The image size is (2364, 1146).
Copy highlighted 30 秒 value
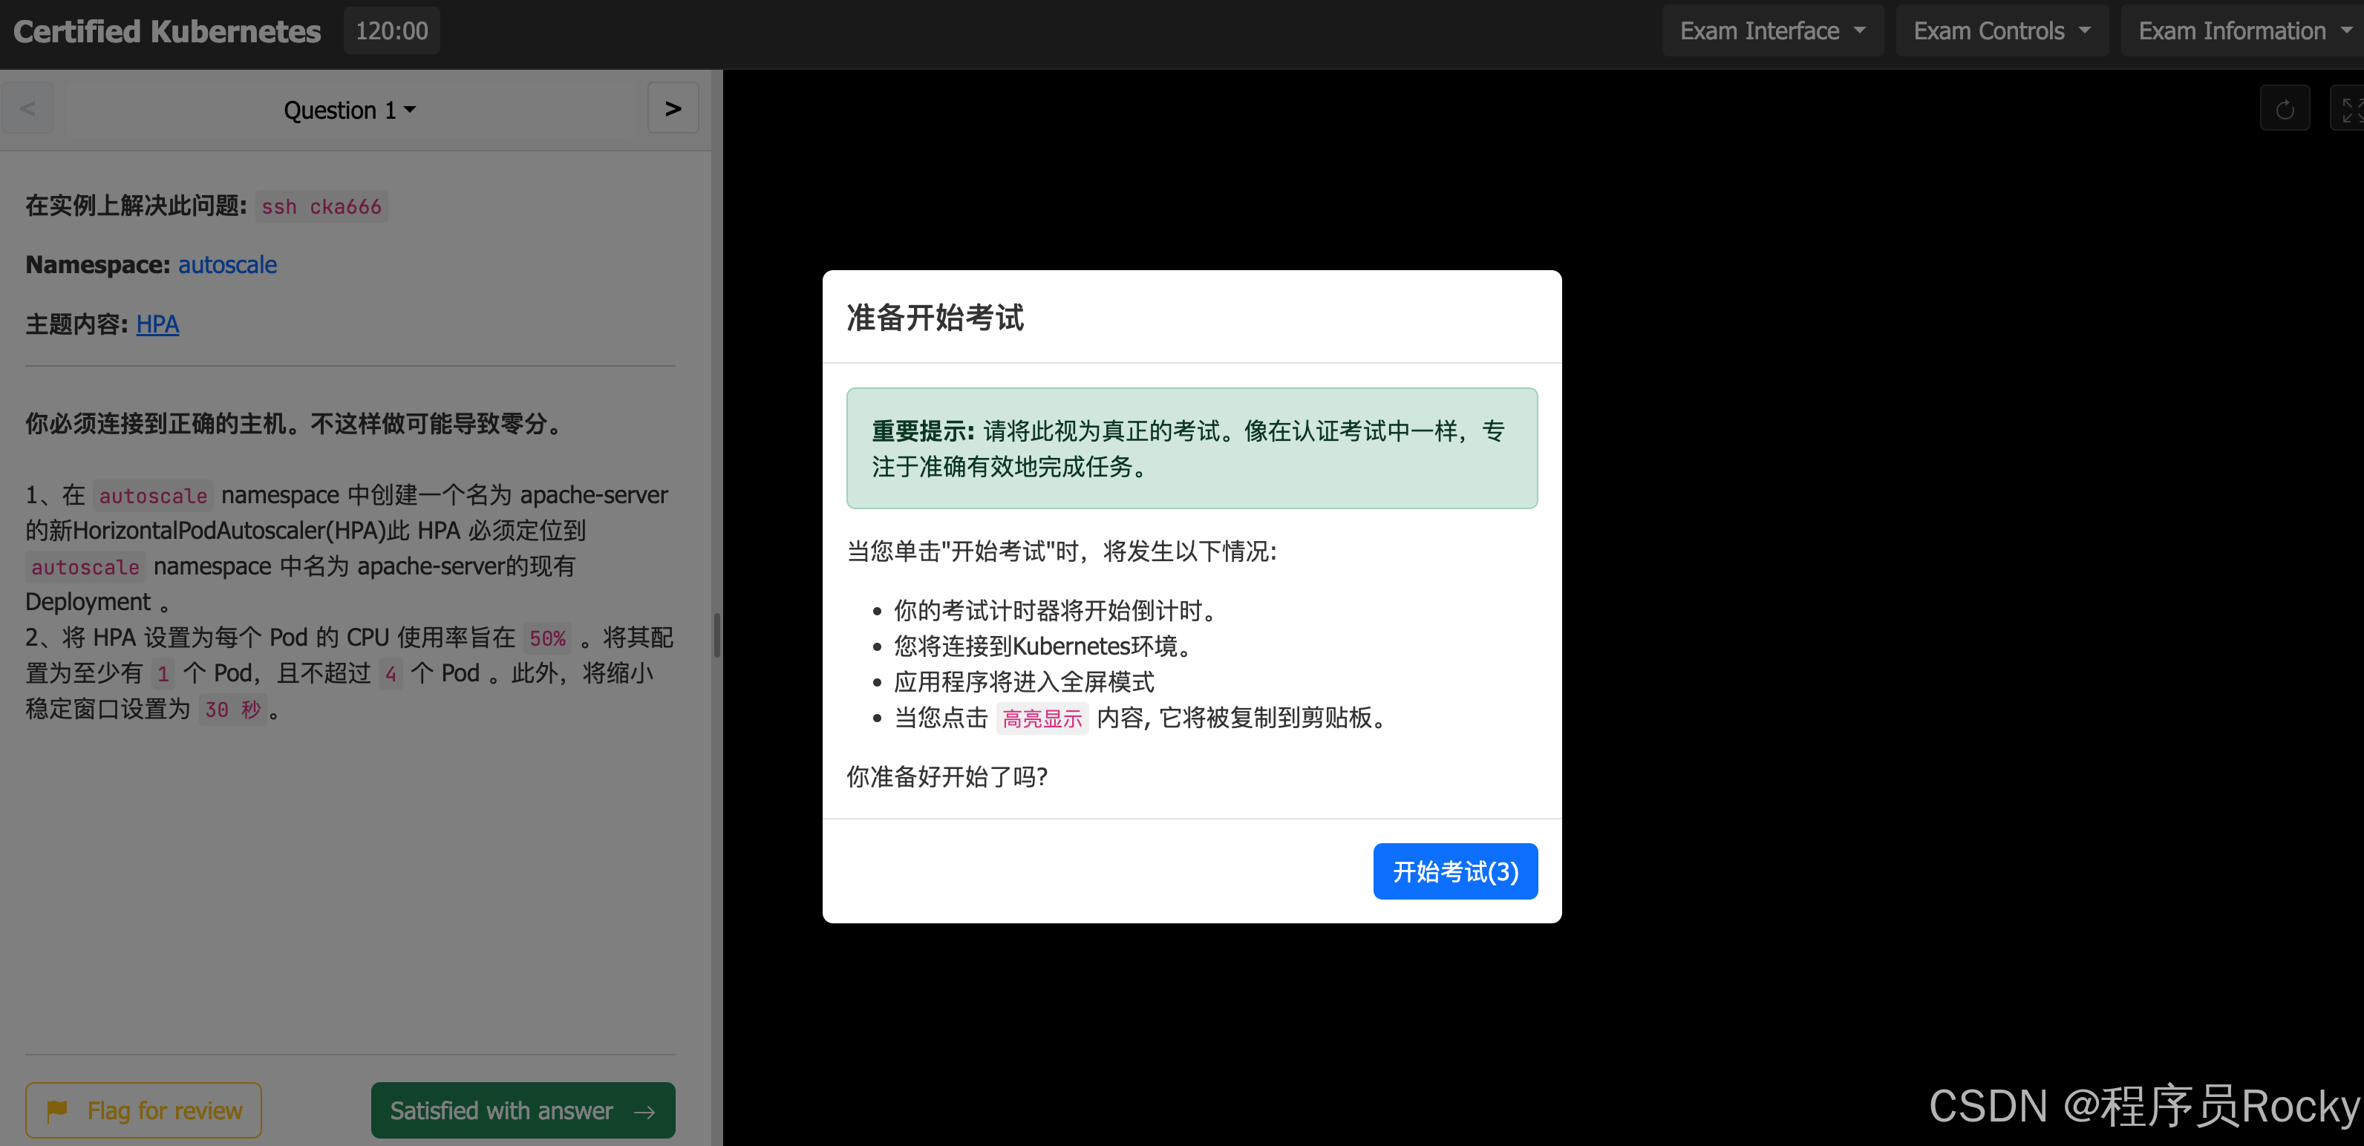pos(233,710)
